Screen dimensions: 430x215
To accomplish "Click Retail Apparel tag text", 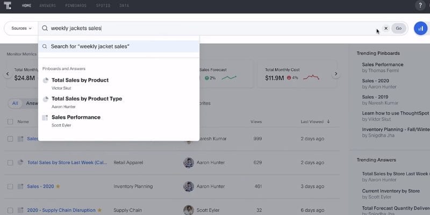I will [128, 163].
